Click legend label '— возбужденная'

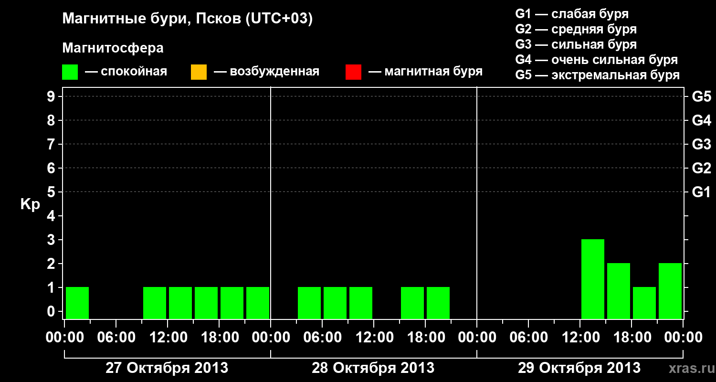tap(266, 72)
